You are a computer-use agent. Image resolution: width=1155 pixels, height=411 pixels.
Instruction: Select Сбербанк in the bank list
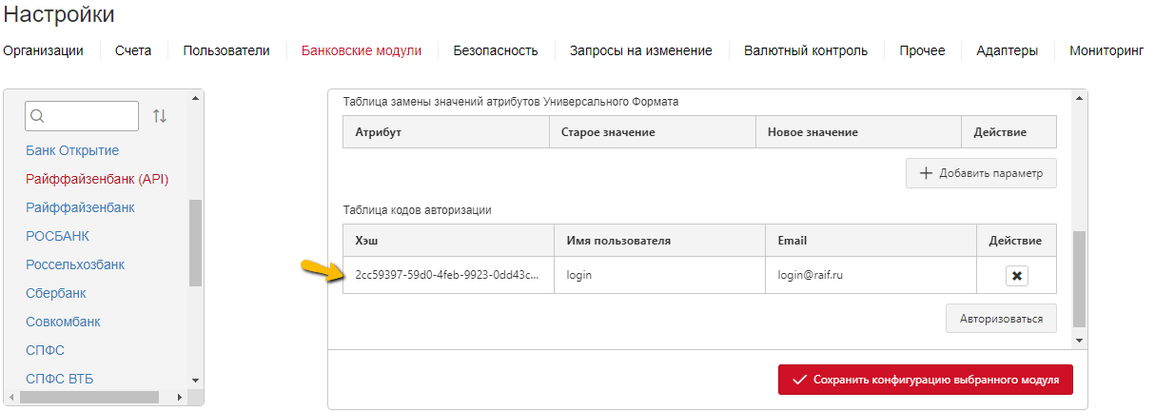pos(56,293)
